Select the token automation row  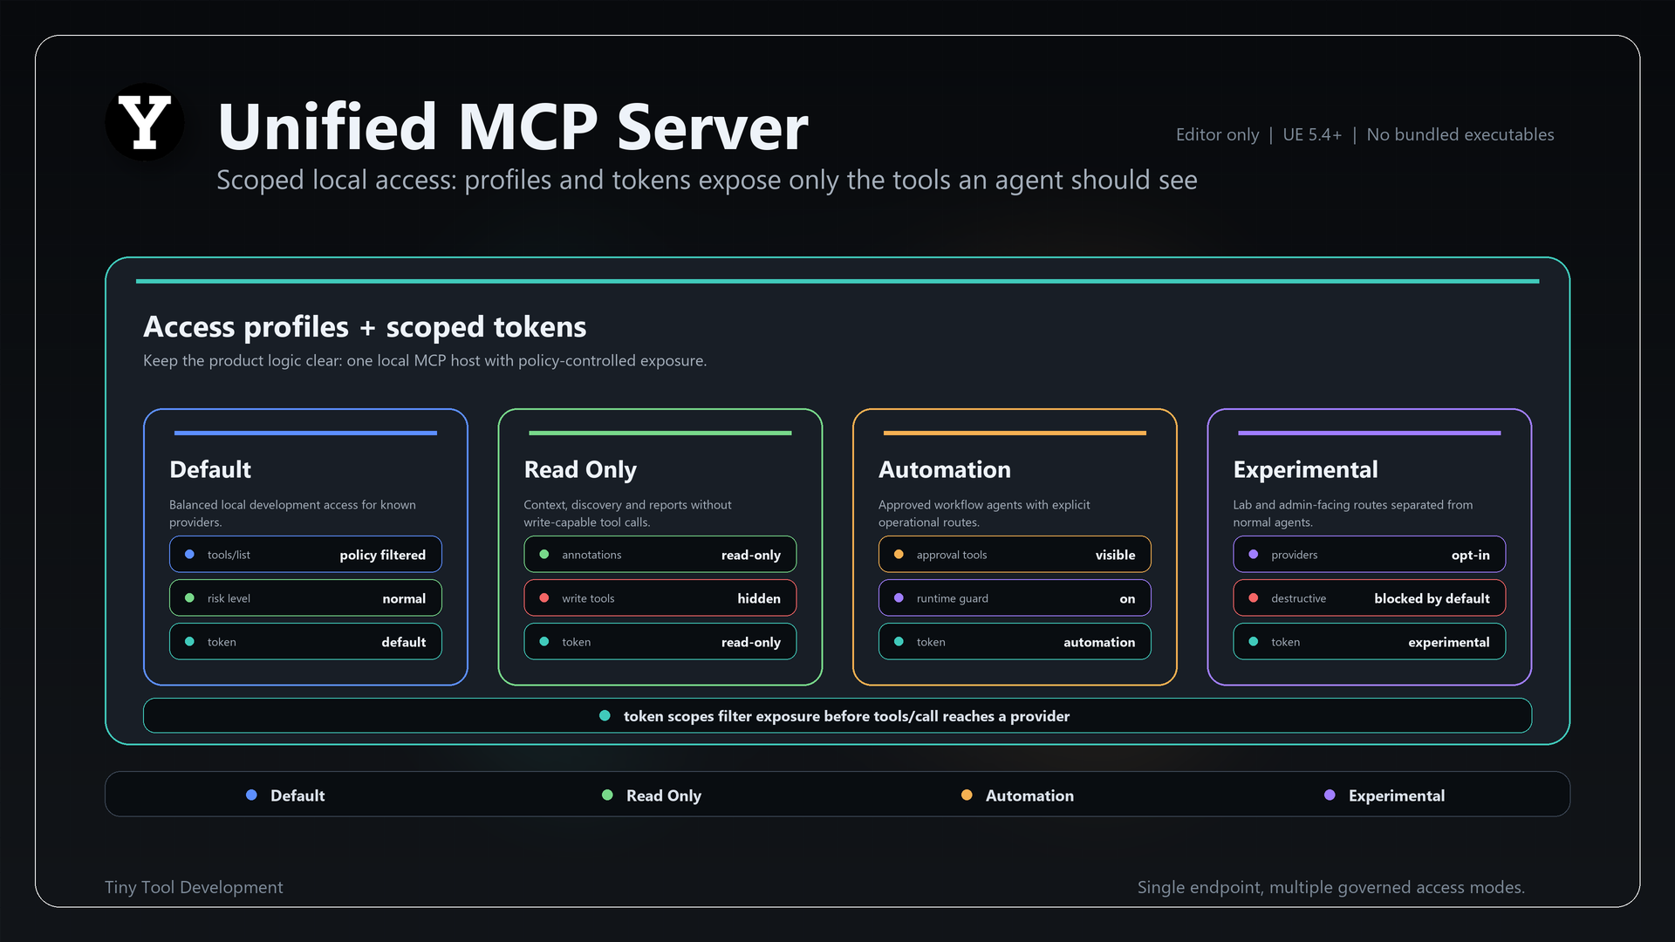[x=1015, y=642]
